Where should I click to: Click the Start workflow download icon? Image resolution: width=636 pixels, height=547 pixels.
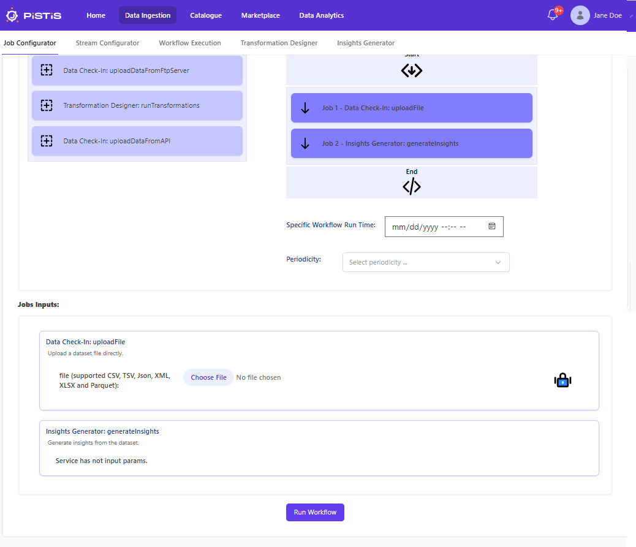pos(412,70)
